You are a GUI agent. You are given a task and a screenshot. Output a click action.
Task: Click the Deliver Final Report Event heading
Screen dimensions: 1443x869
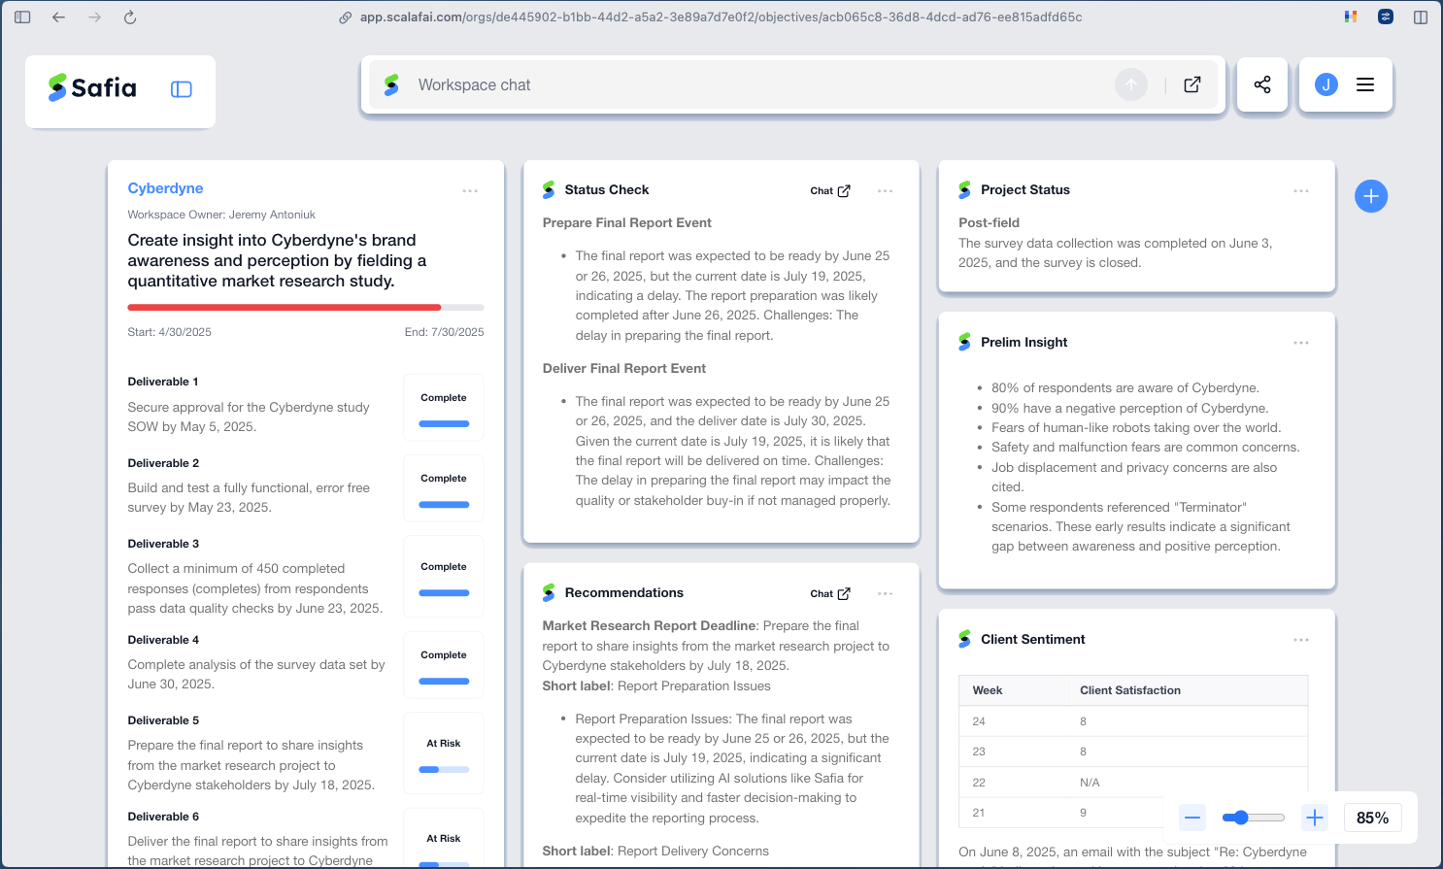tap(624, 369)
